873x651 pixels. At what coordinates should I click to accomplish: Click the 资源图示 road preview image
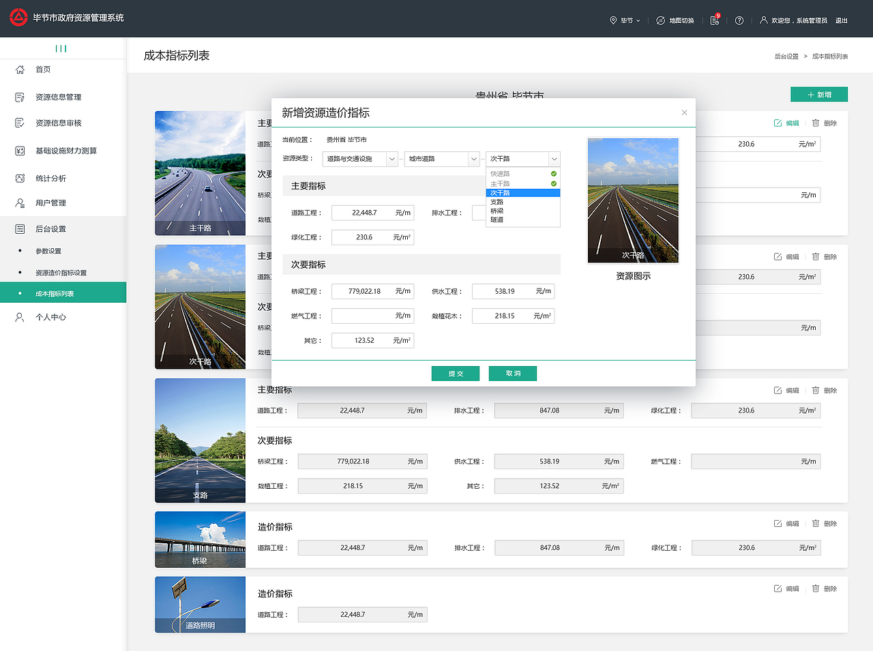click(633, 200)
